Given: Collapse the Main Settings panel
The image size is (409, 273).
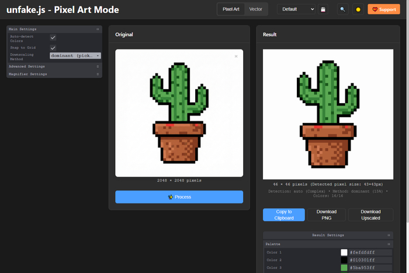Looking at the screenshot, I should click(98, 29).
